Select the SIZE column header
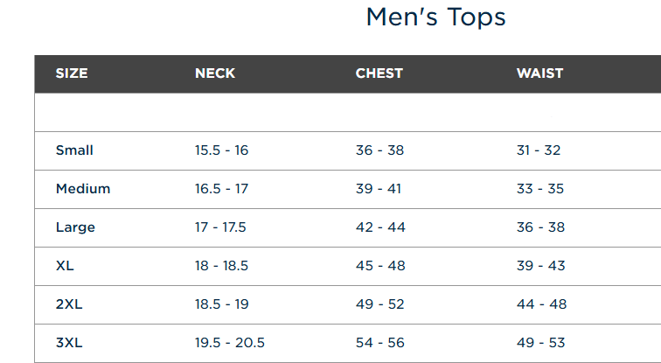Image resolution: width=661 pixels, height=363 pixels. pyautogui.click(x=72, y=73)
